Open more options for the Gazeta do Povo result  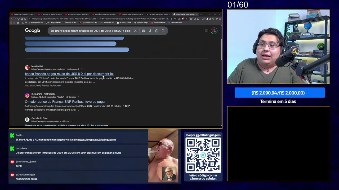[x=72, y=121]
